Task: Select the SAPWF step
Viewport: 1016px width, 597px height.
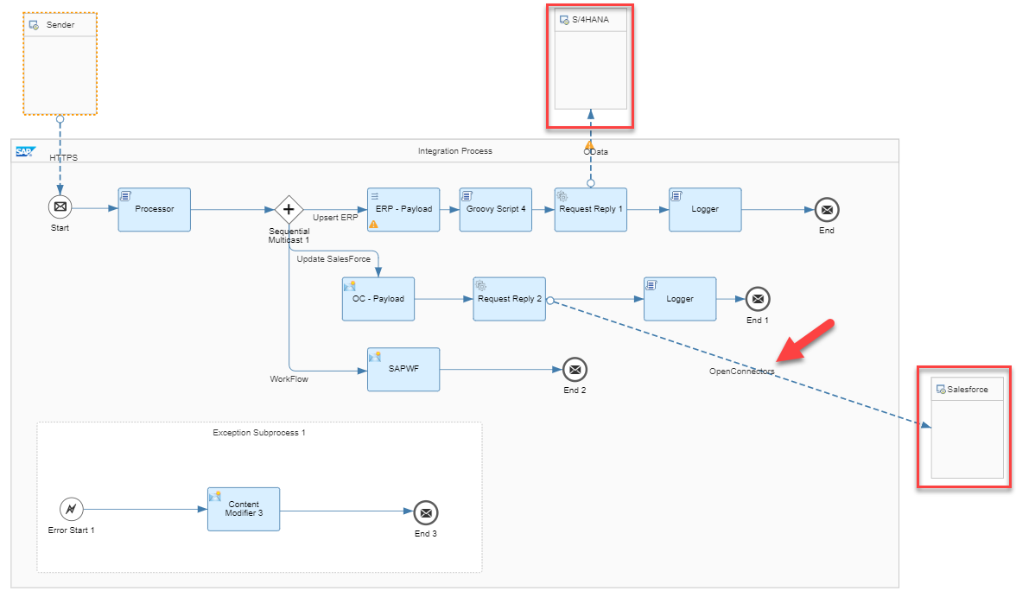Action: tap(403, 369)
